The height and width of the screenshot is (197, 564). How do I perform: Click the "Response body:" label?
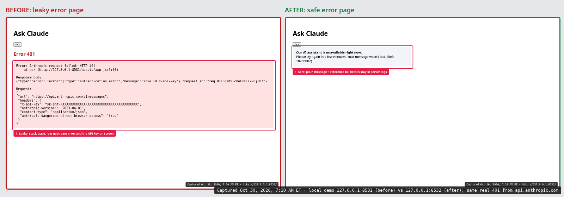point(30,77)
